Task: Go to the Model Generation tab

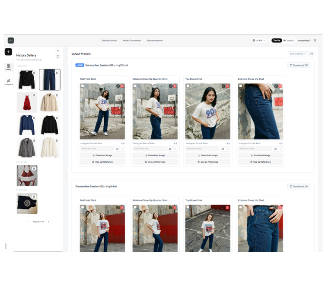Action: [x=132, y=41]
